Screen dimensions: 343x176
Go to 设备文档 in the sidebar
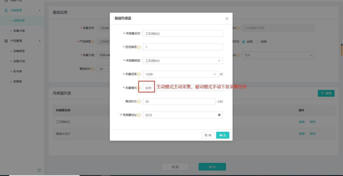point(21,61)
